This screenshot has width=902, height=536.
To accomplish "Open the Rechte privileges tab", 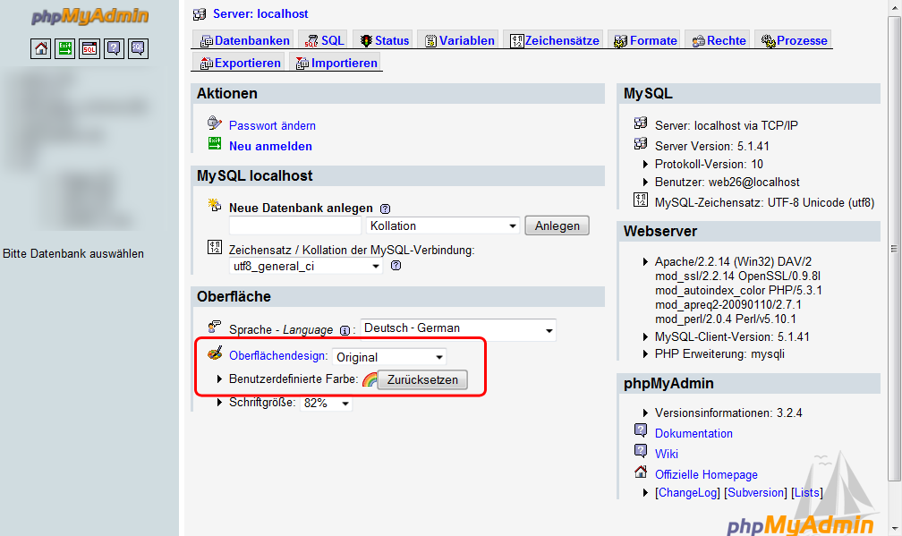I will (719, 40).
